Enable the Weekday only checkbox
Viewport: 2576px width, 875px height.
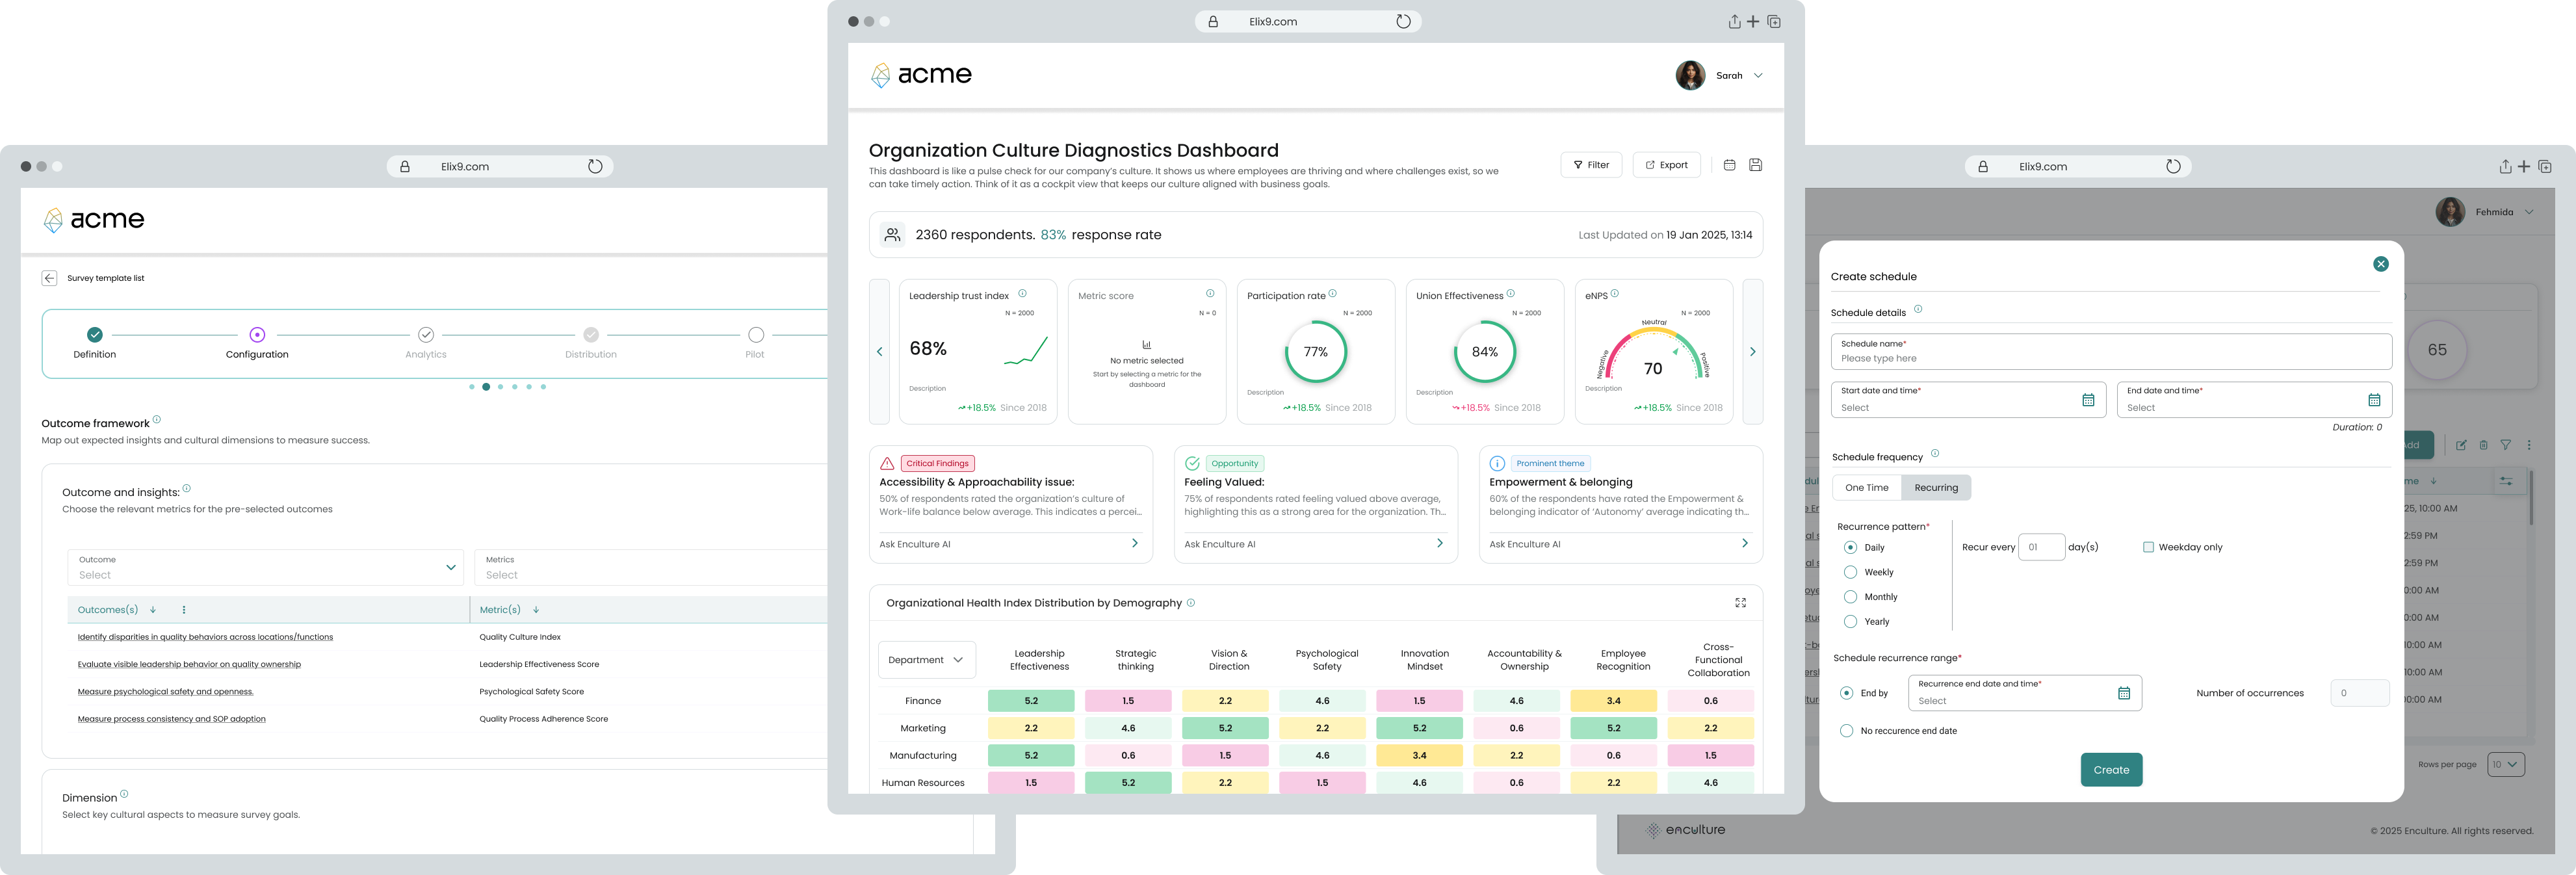(2148, 546)
